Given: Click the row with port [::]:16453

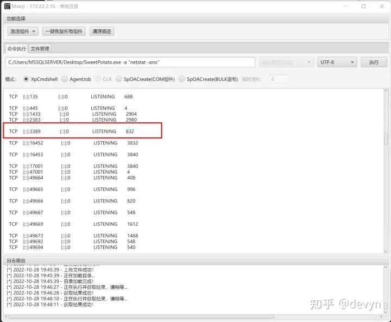Looking at the screenshot, I should [x=73, y=155].
